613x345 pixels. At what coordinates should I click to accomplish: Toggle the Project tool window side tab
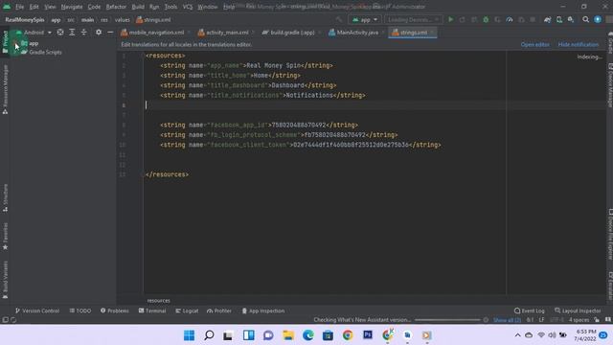[x=5, y=42]
